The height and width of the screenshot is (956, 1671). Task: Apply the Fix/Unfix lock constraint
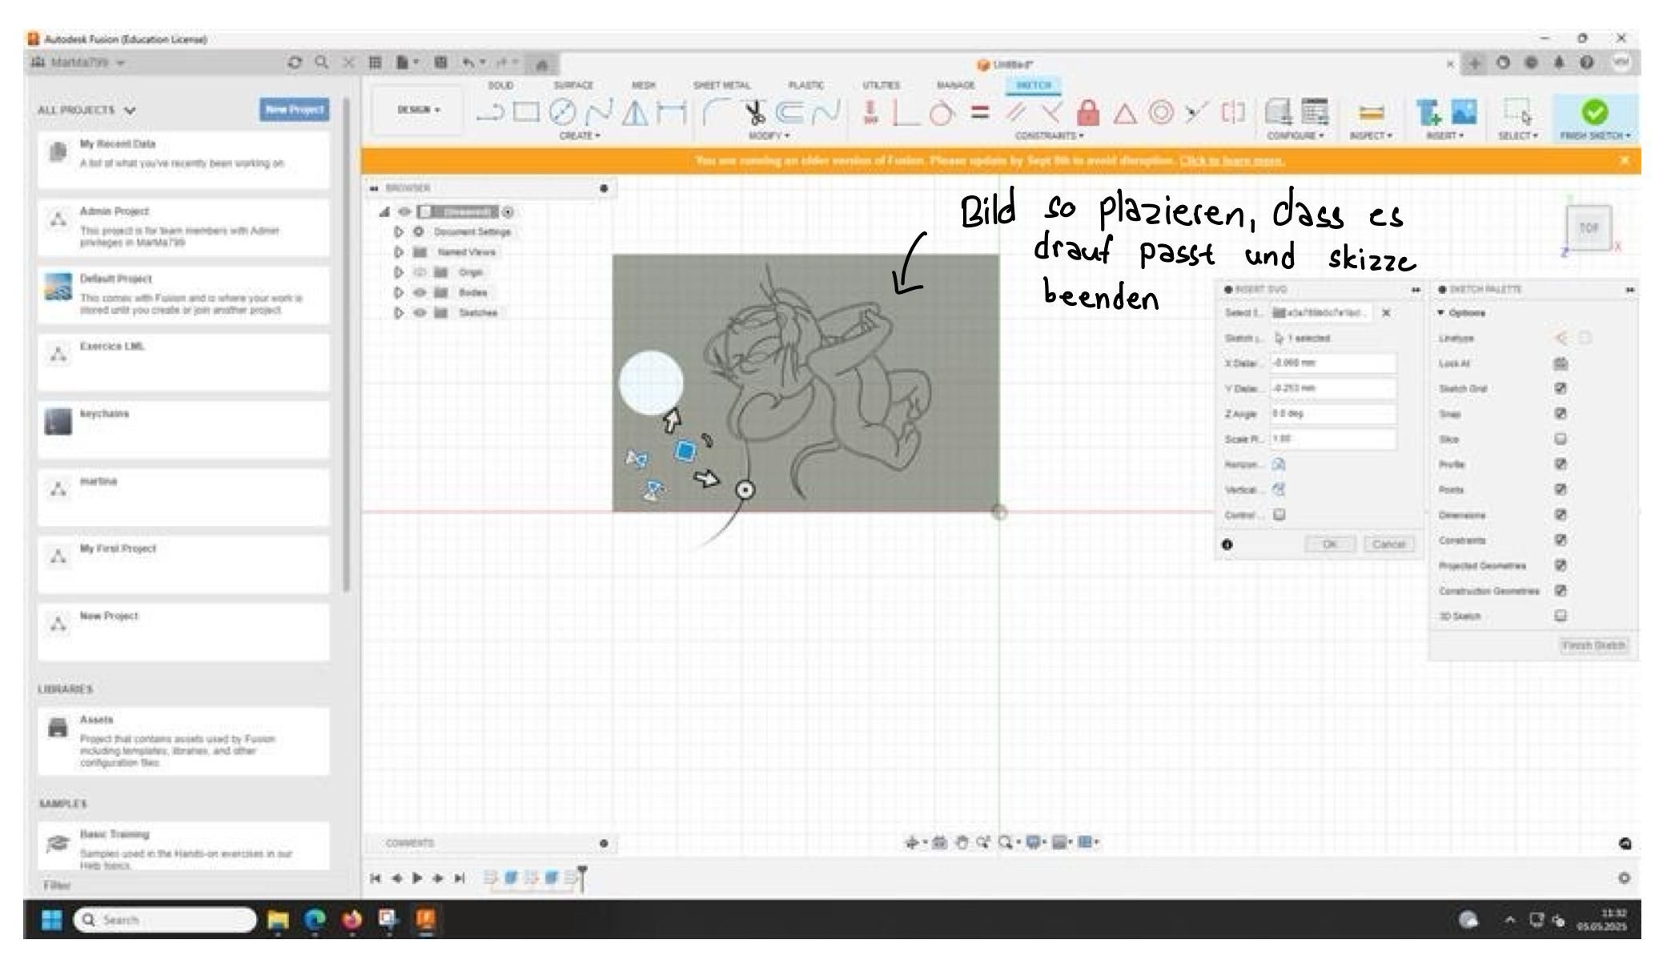tap(1087, 113)
